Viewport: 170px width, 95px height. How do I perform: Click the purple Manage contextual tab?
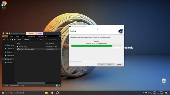40,34
